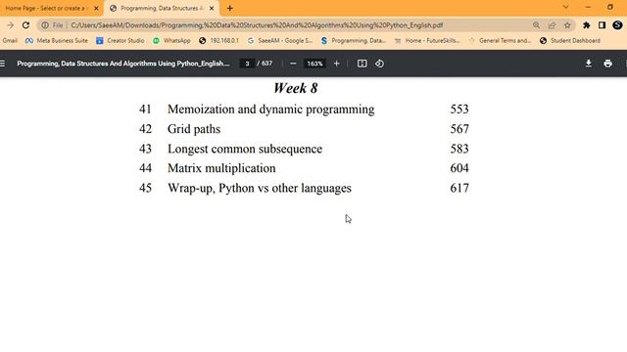Open the Meta Business Suite bookmark
The height and width of the screenshot is (352, 627).
[57, 40]
